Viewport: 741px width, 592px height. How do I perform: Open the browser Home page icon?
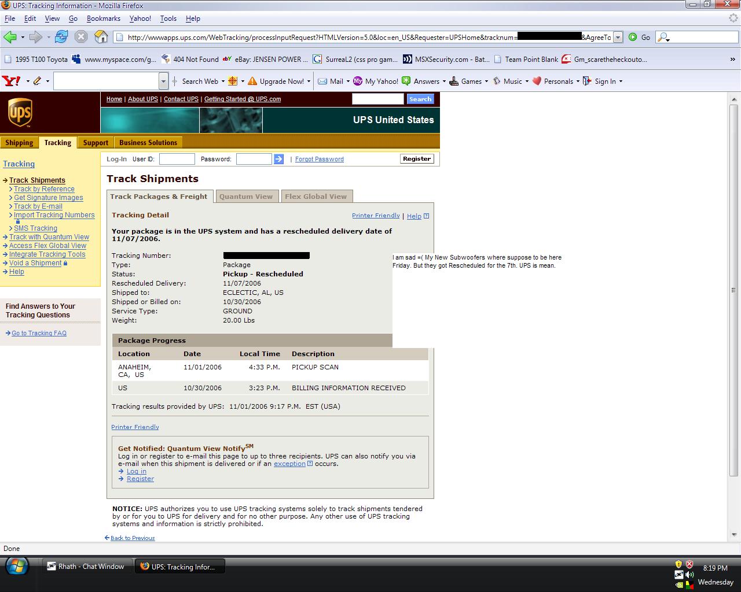[x=101, y=37]
